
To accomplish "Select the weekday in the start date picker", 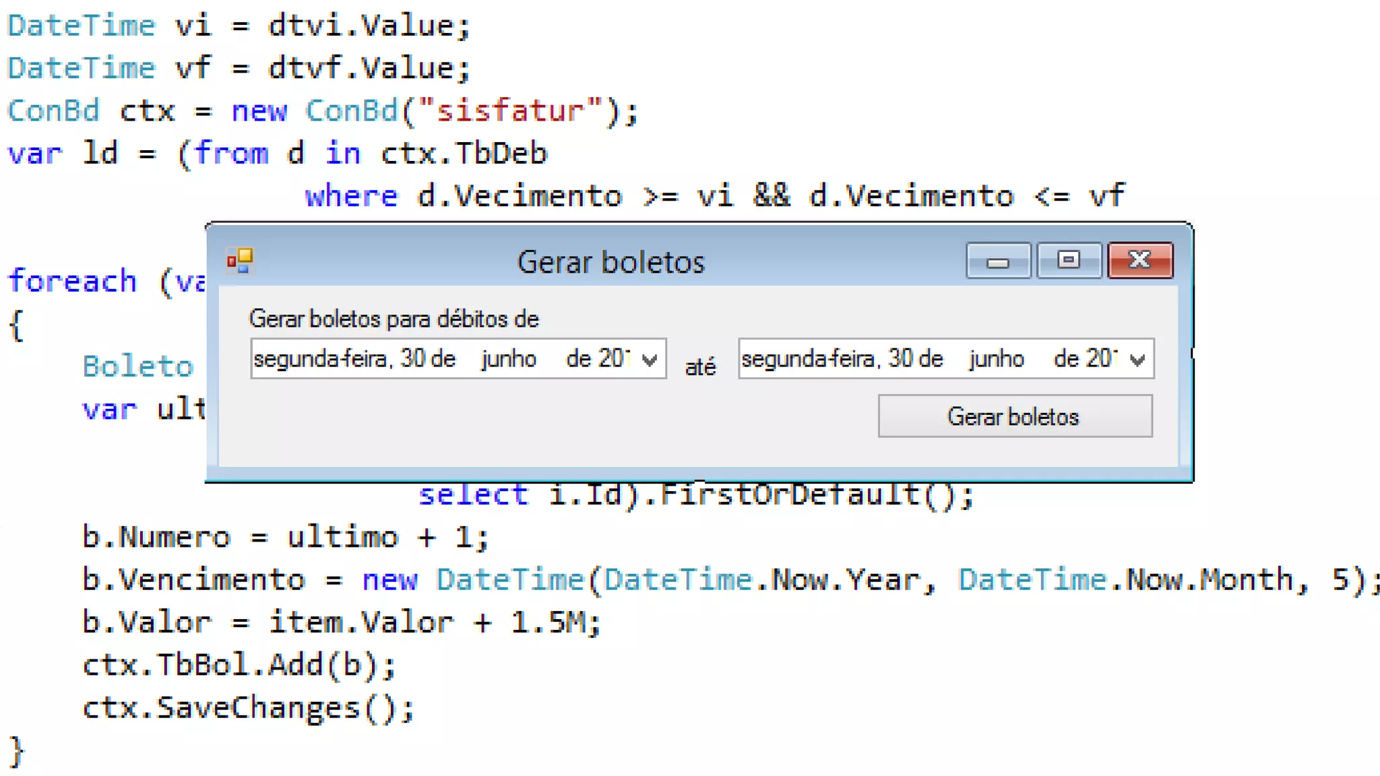I will [321, 359].
